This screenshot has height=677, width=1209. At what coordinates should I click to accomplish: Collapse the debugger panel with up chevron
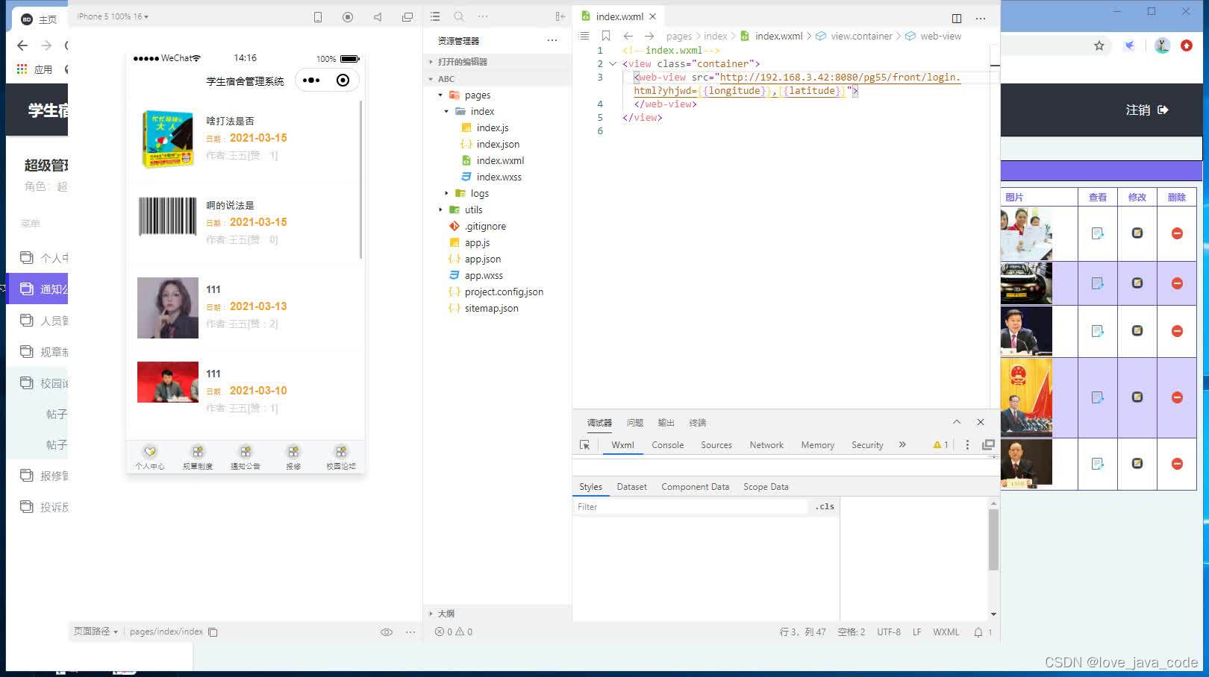pyautogui.click(x=957, y=422)
